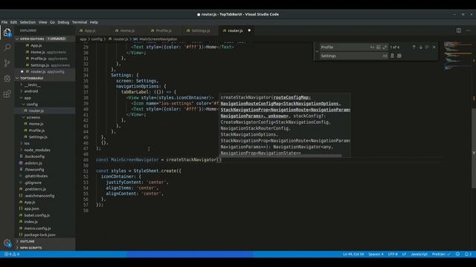This screenshot has height=267, width=476.
Task: Switch to the Home.js editor tab
Action: [127, 30]
